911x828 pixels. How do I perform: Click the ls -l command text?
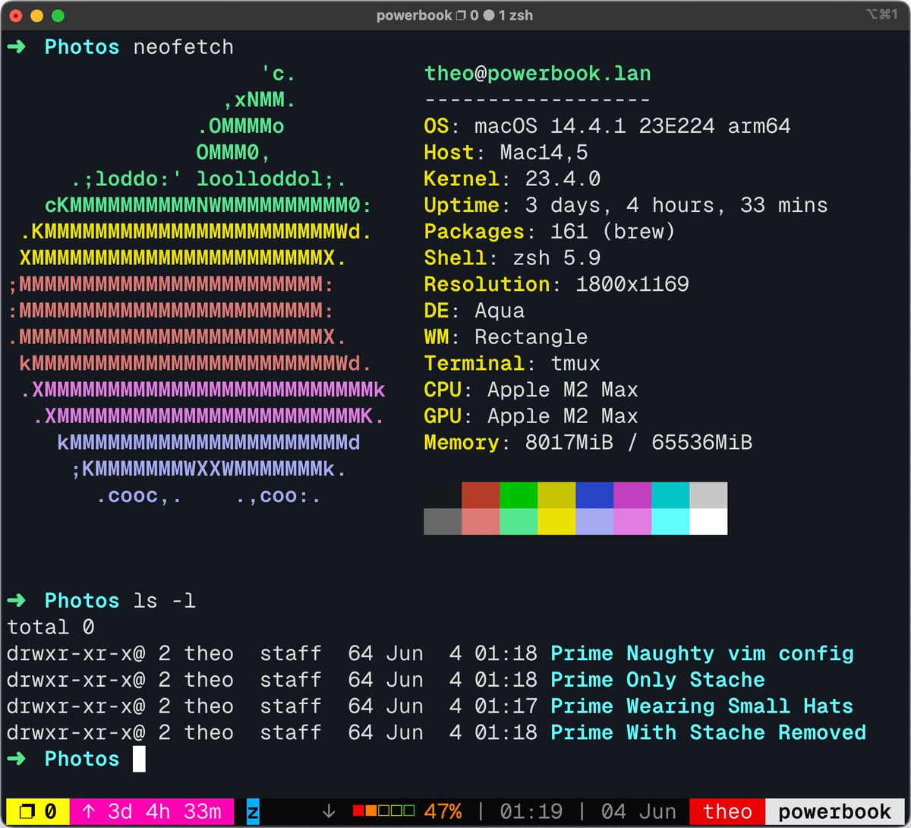(165, 601)
